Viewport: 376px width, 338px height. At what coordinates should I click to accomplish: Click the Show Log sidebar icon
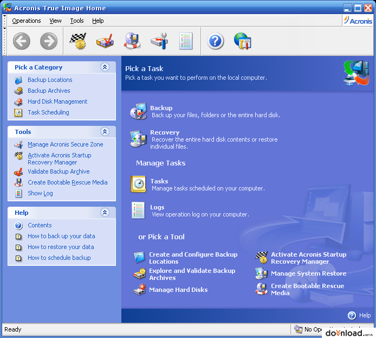pyautogui.click(x=18, y=194)
